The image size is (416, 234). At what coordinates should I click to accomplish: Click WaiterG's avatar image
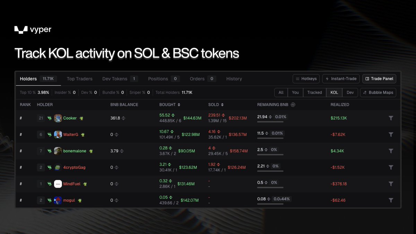(58, 135)
